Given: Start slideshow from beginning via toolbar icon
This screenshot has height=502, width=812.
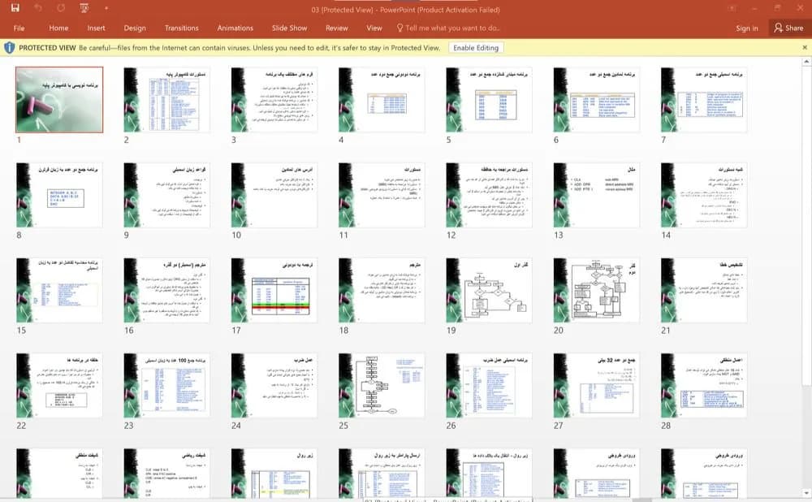Looking at the screenshot, I should pos(84,8).
